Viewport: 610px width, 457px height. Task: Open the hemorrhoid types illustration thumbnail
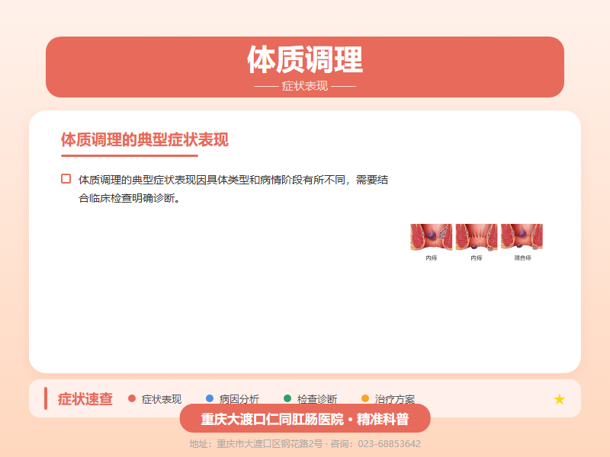[x=477, y=242]
